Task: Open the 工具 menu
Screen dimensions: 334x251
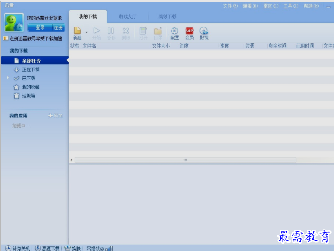Action: point(291,6)
